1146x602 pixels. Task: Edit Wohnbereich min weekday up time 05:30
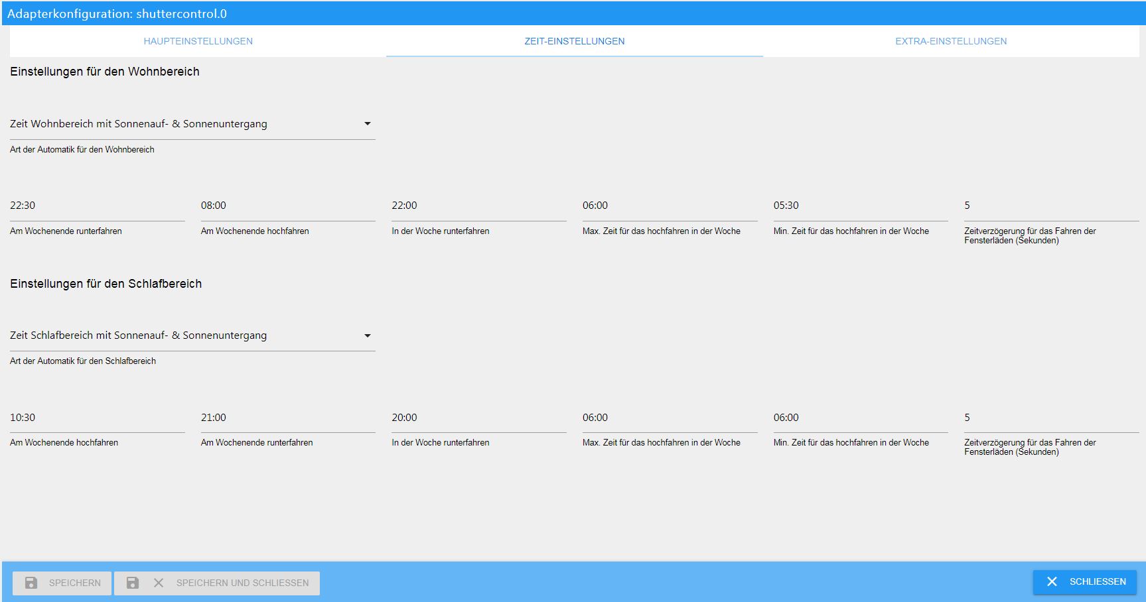point(861,206)
